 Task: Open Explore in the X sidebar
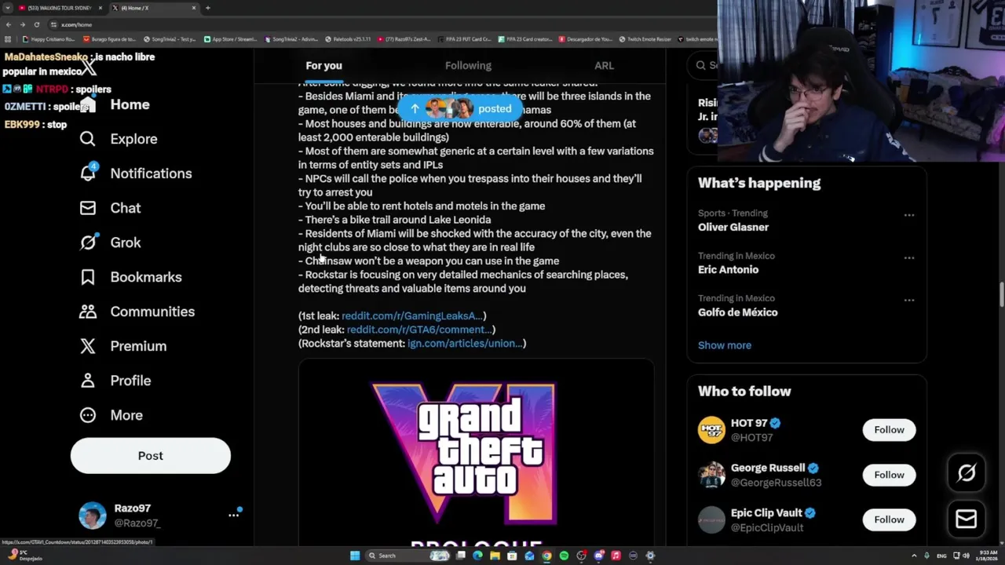click(x=119, y=139)
